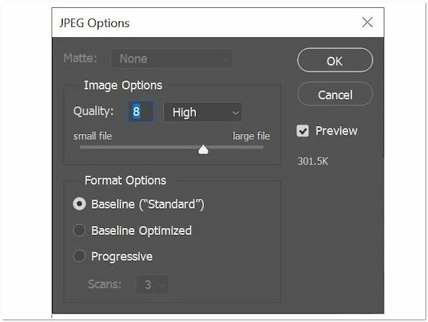Click the "small file" slider label
The image size is (428, 322).
point(93,135)
